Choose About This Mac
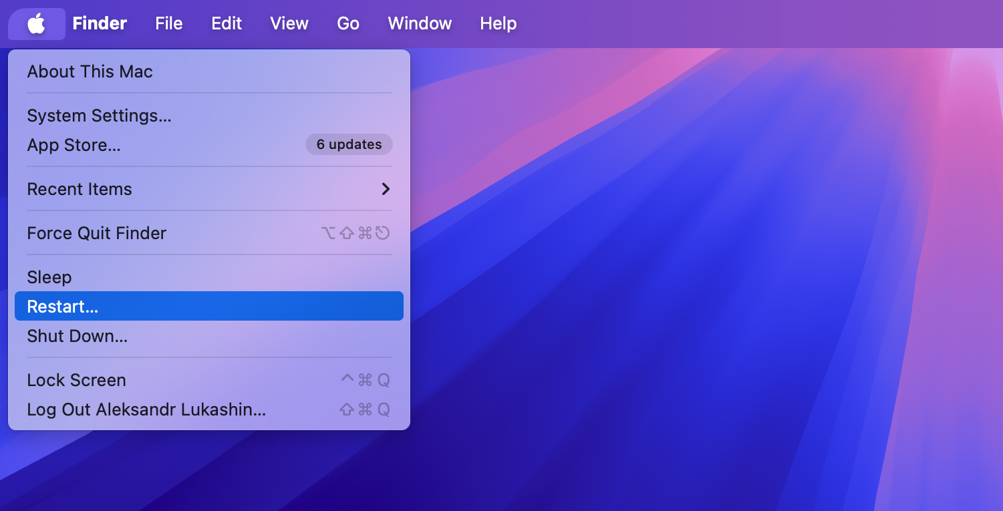 pos(209,71)
